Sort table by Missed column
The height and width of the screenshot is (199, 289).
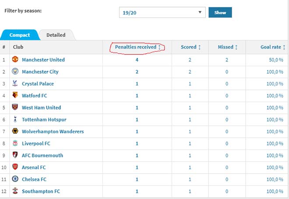228,47
